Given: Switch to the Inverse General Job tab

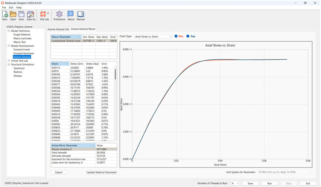Looking at the screenshot, I should tap(58, 29).
